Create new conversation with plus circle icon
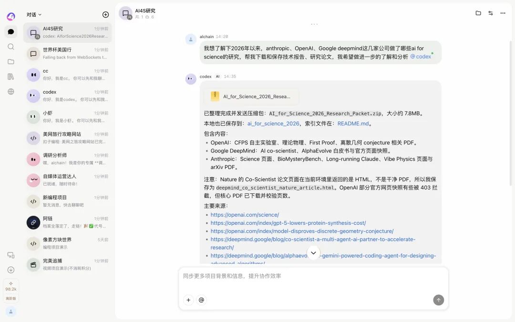 pos(105,14)
